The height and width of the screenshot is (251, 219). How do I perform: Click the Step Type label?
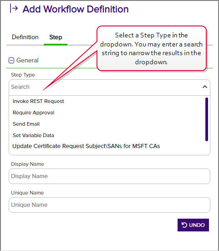pyautogui.click(x=23, y=75)
